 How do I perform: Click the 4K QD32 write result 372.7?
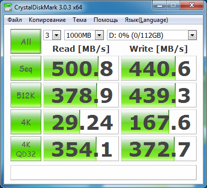coord(159,149)
